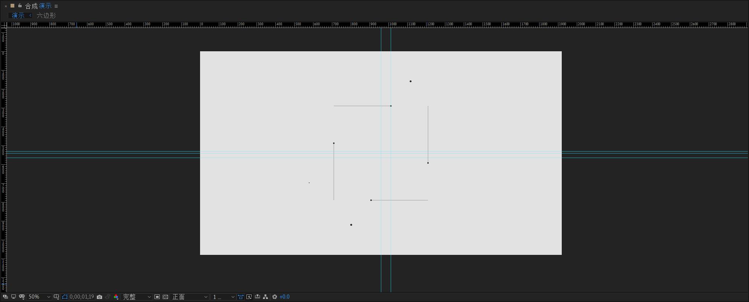The height and width of the screenshot is (302, 749).
Task: Open the 合成 演示 panel menu
Action: click(56, 6)
